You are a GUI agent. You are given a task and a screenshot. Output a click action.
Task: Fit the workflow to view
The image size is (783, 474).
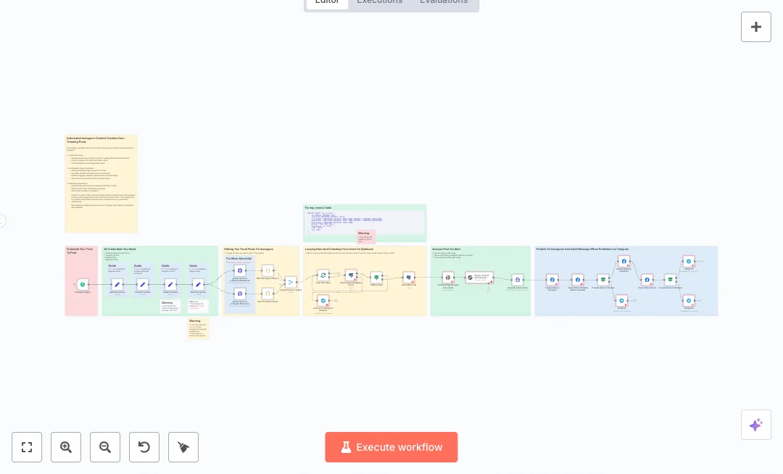tap(27, 447)
